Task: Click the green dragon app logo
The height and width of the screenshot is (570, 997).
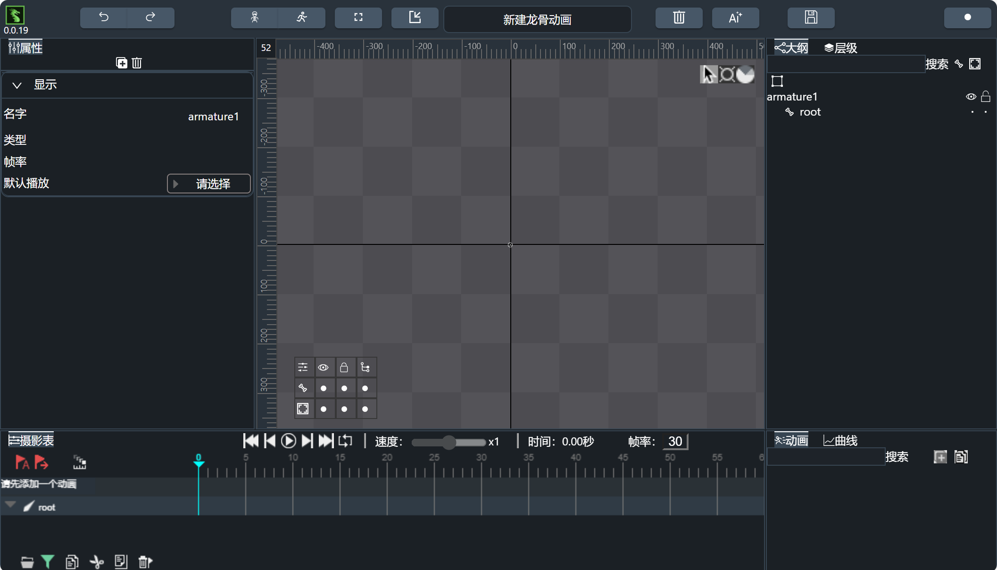Action: click(x=15, y=15)
